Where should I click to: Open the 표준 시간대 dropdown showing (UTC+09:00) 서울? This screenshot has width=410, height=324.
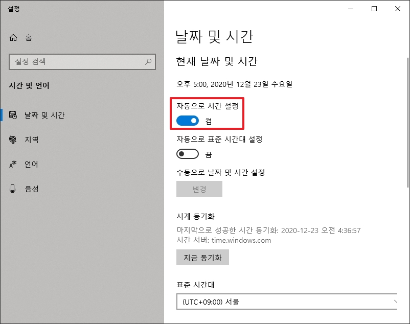[287, 302]
